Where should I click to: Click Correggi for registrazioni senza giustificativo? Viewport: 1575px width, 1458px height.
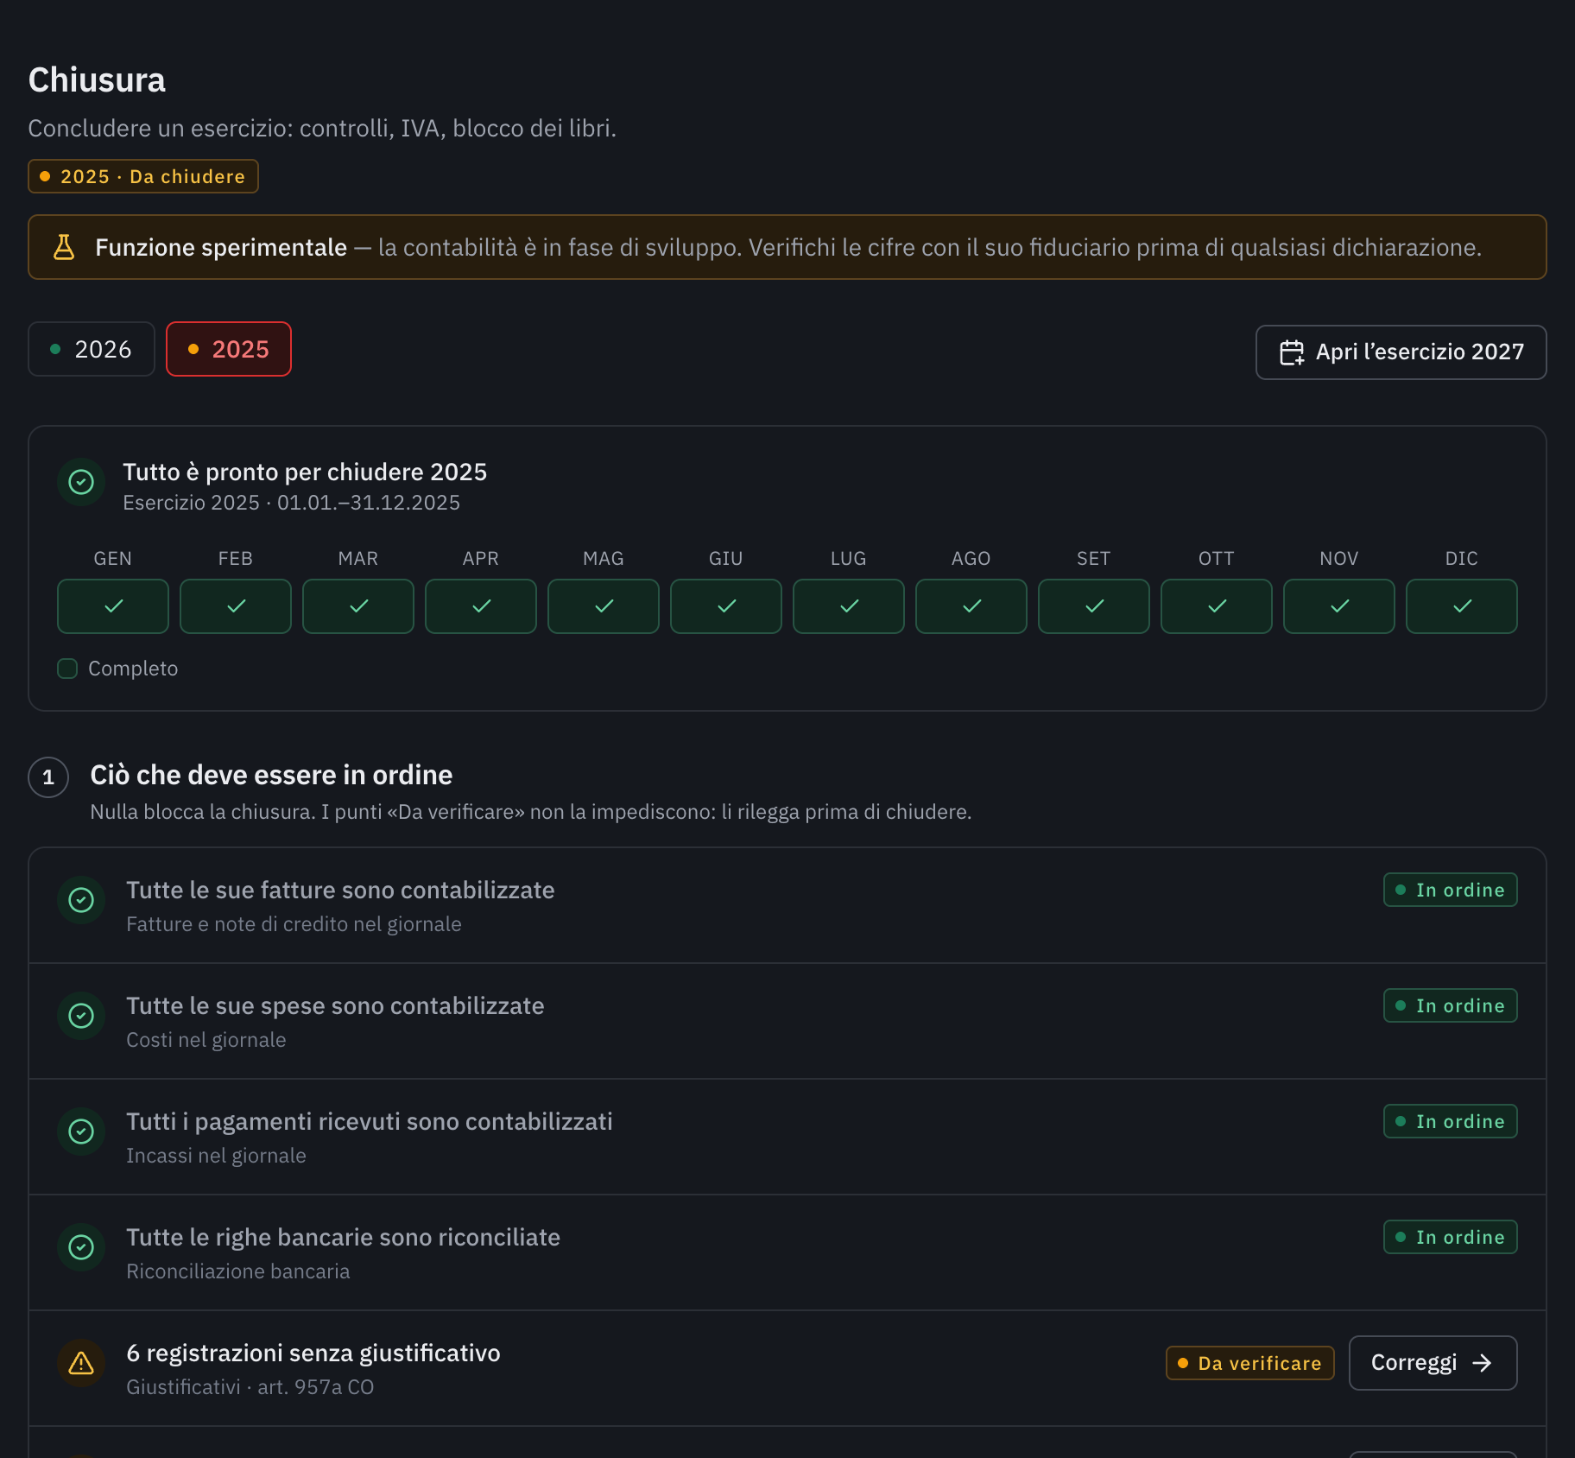tap(1433, 1363)
